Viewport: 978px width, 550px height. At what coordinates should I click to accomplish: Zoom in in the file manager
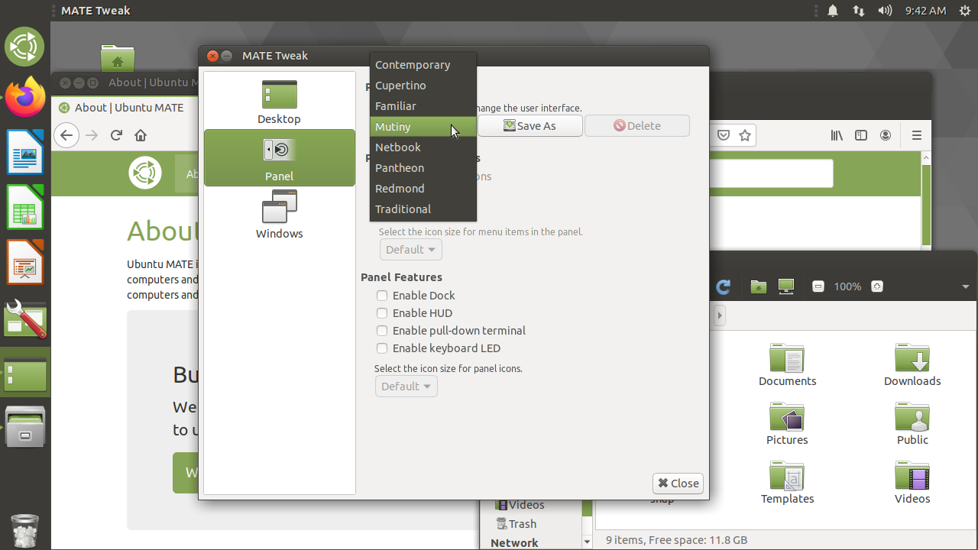click(x=877, y=286)
